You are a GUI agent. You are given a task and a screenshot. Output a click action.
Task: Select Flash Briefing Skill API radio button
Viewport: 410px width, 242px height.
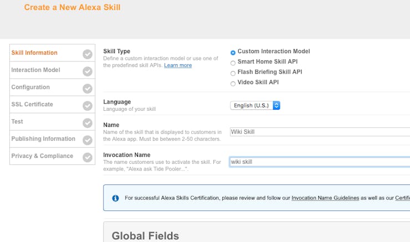[233, 73]
